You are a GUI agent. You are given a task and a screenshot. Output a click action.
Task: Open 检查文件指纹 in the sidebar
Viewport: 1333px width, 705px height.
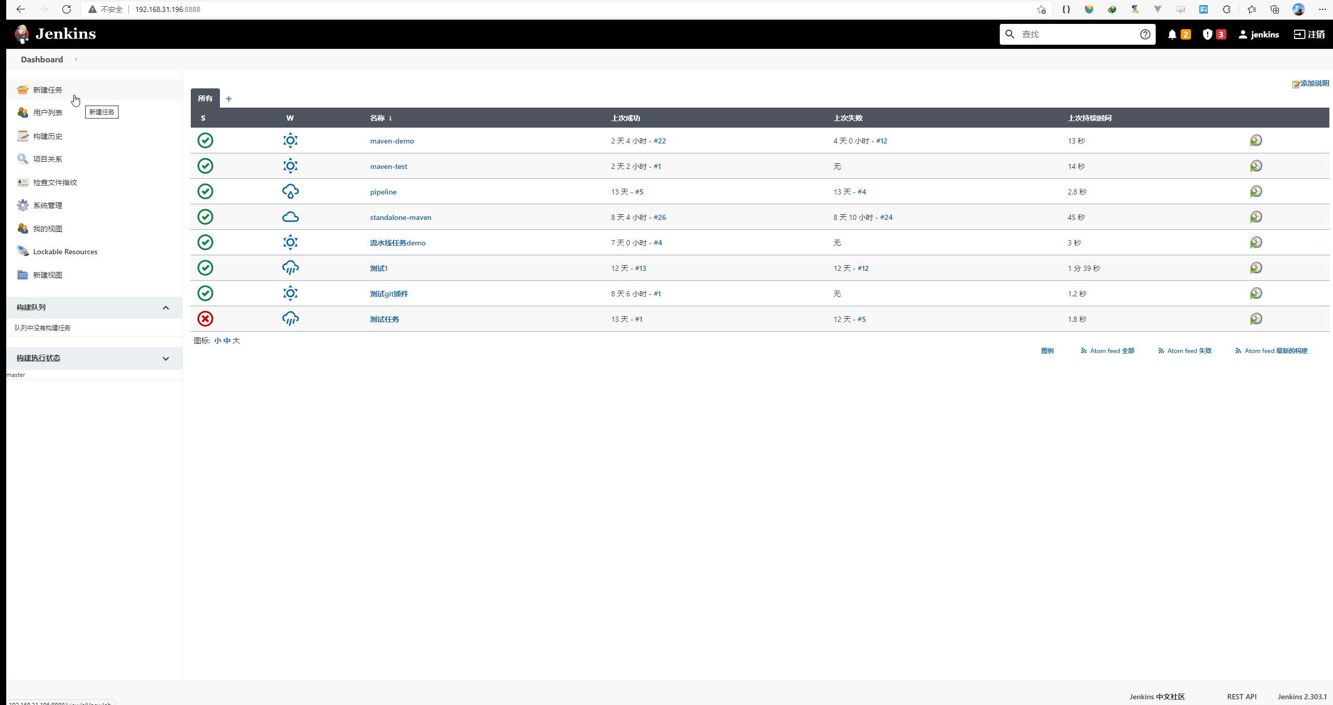[x=55, y=182]
